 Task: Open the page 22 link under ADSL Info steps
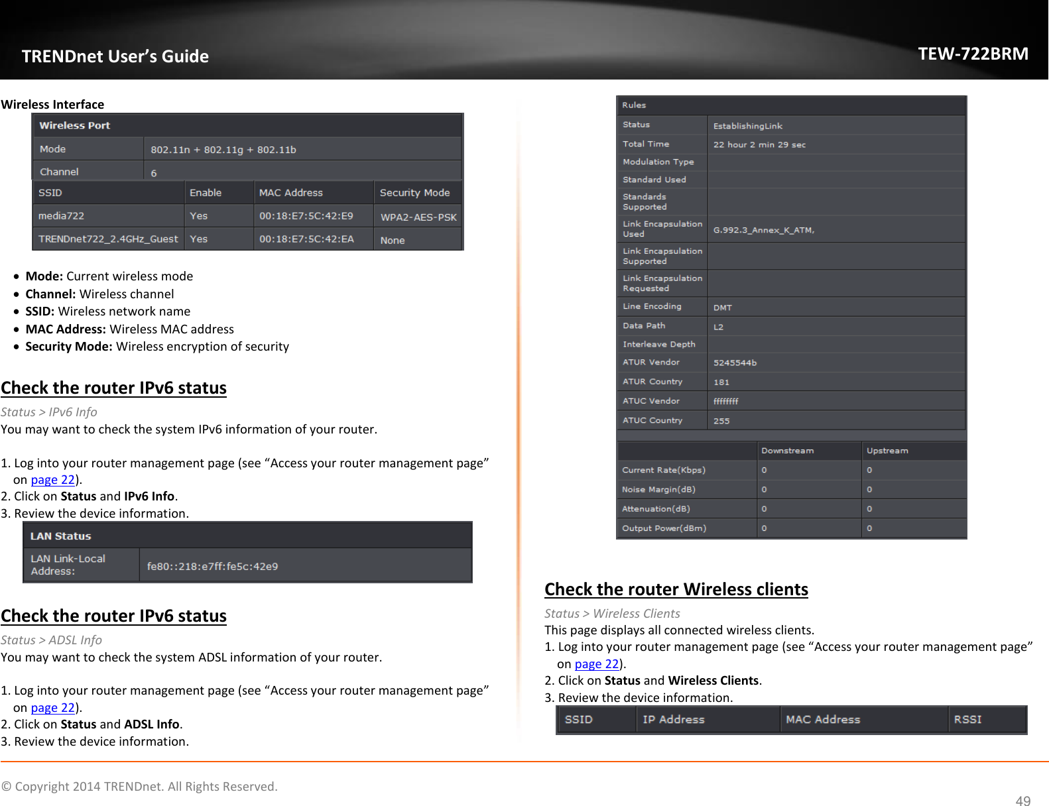tap(53, 708)
